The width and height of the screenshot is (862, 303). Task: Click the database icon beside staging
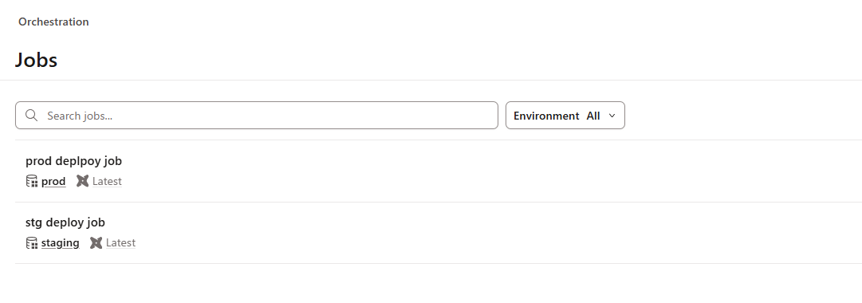click(x=32, y=242)
